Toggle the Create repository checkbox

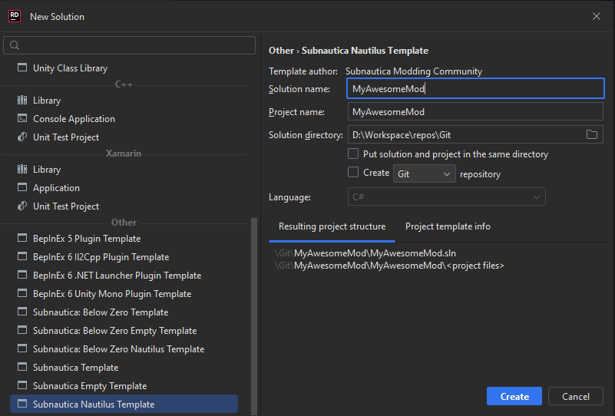click(x=354, y=173)
